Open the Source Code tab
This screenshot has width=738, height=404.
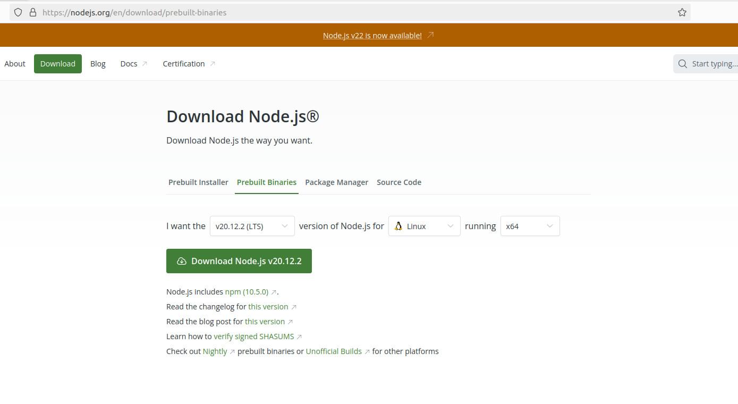(399, 182)
